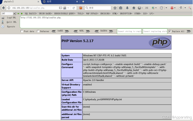Open address bar history dropdown arrow
The height and width of the screenshot is (121, 193).
click(x=68, y=8)
